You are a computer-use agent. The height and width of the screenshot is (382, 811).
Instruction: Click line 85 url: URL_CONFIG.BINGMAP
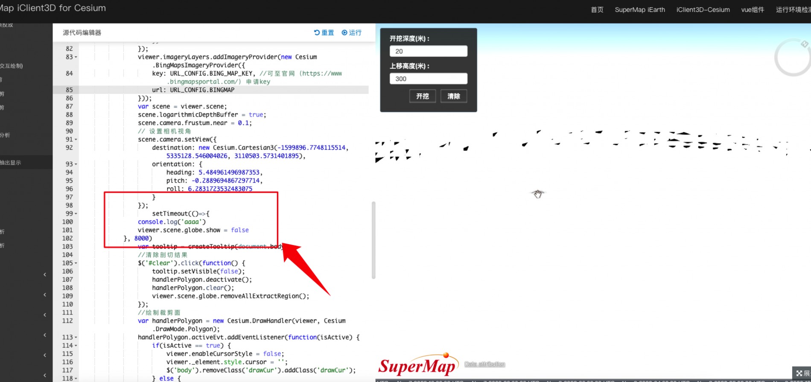pyautogui.click(x=193, y=90)
